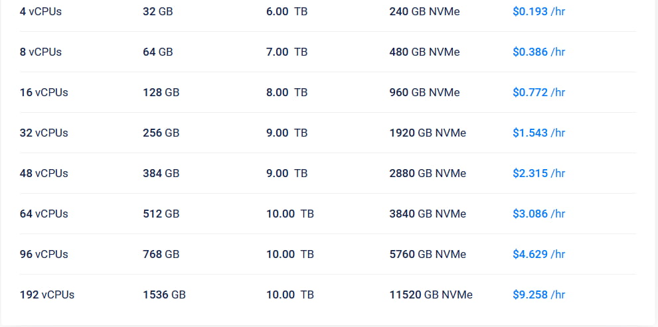Select the 2880 GB NVMe storage value
Screen dimensions: 658x327
click(x=428, y=173)
